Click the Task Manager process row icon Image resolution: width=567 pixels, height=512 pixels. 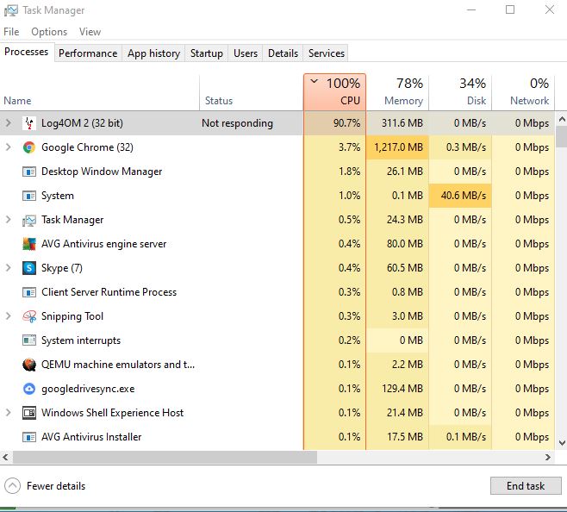pyautogui.click(x=29, y=220)
